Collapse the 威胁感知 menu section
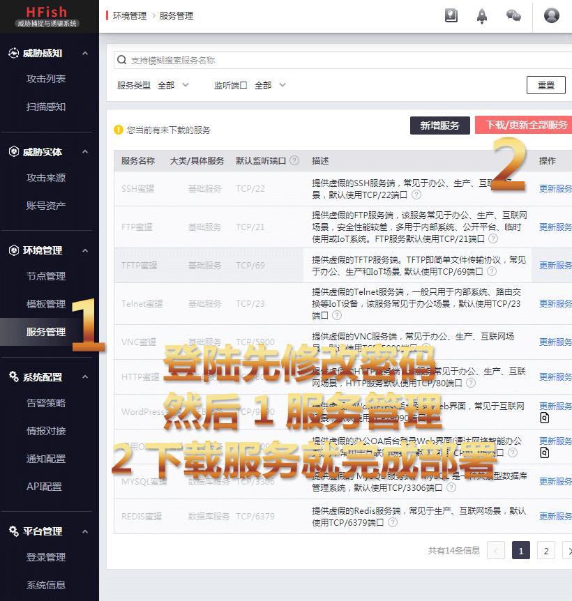 [85, 53]
